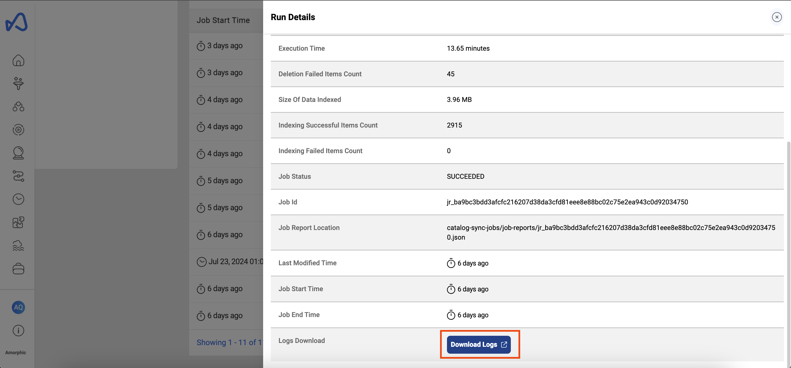This screenshot has height=368, width=791.
Task: Open the three-circles cluster icon in sidebar
Action: pos(18,107)
